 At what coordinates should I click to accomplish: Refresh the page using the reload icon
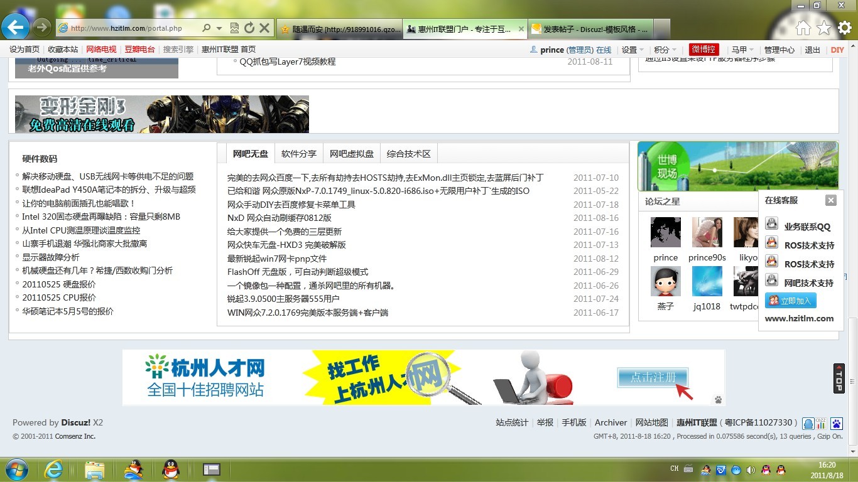pos(249,28)
